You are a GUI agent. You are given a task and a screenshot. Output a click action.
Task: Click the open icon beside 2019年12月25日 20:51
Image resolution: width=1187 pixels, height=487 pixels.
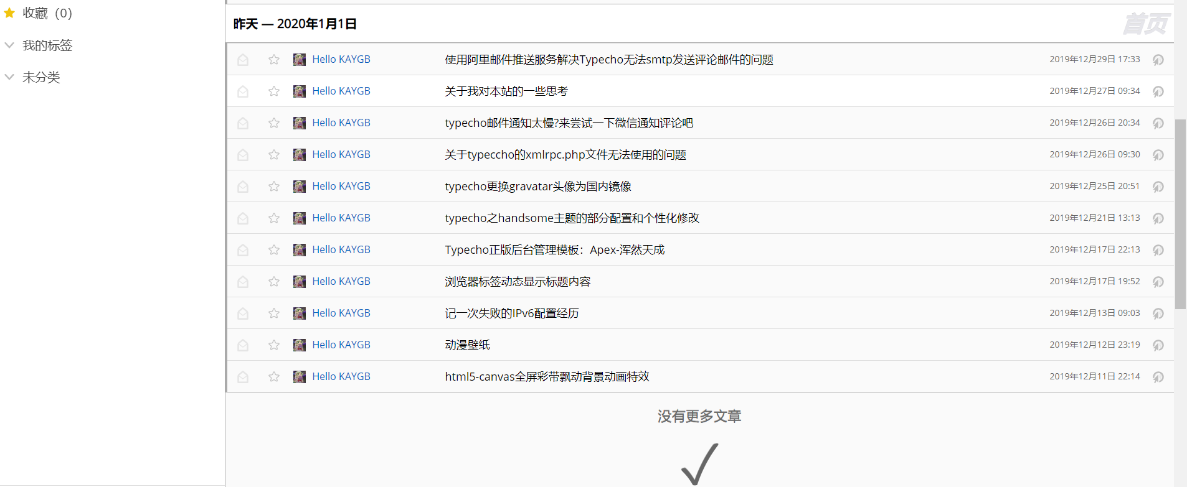coord(1158,187)
